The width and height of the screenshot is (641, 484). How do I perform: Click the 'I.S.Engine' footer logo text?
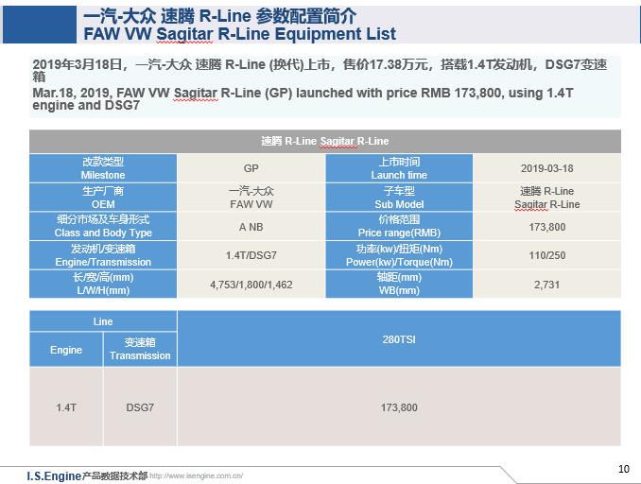click(54, 476)
